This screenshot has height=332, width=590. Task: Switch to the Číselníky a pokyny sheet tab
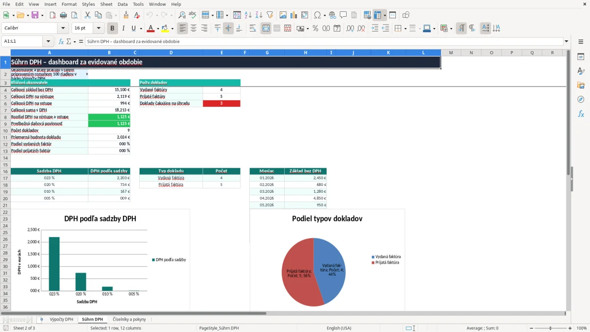click(x=129, y=319)
